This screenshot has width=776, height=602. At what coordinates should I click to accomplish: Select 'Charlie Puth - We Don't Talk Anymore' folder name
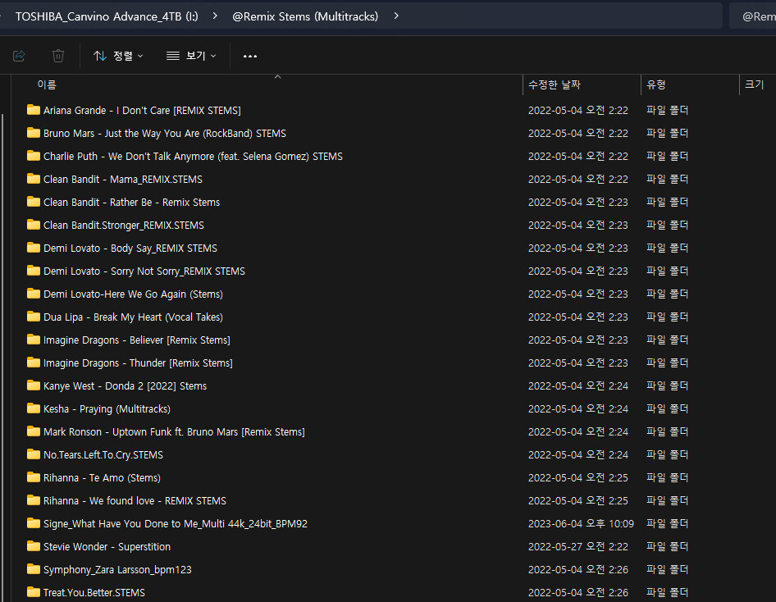click(193, 157)
